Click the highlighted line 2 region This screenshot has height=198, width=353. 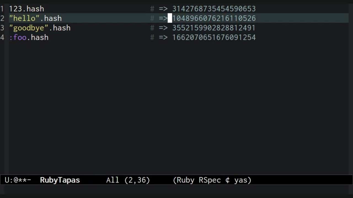click(x=110, y=18)
